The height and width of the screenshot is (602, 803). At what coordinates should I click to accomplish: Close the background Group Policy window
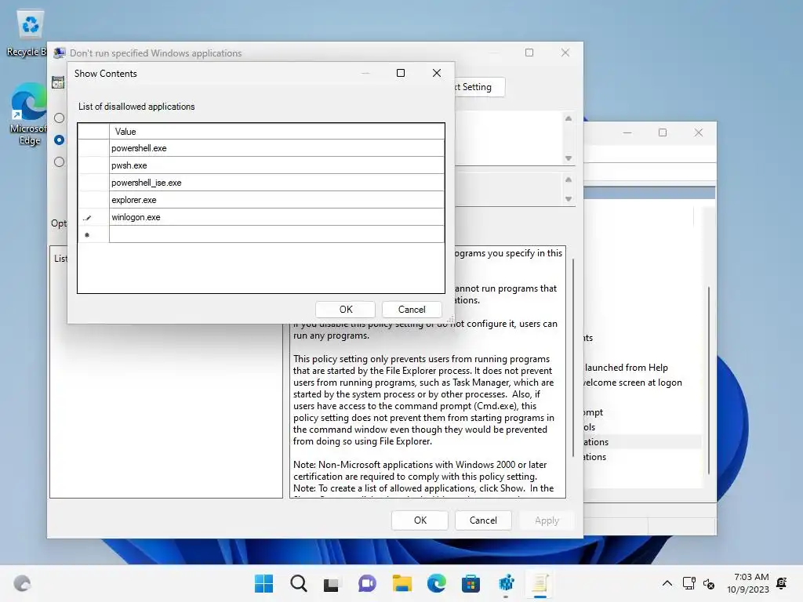click(x=699, y=132)
